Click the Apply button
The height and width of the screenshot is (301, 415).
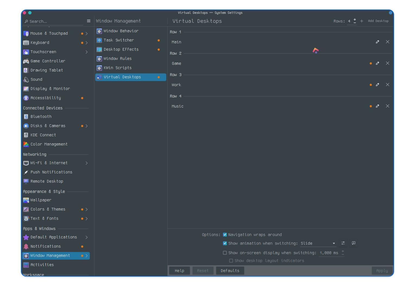click(x=382, y=271)
